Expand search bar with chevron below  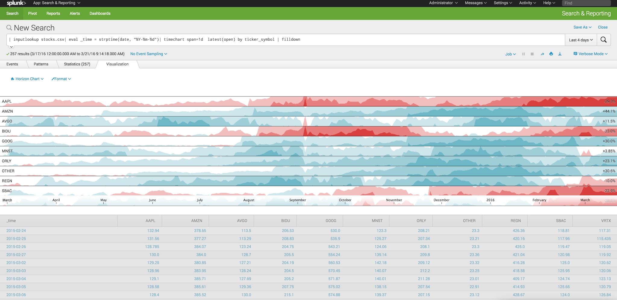coord(11,47)
